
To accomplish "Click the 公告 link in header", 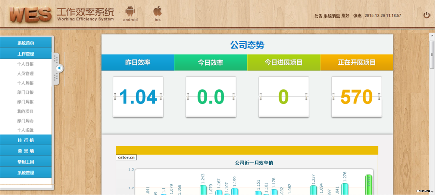I will pos(318,16).
